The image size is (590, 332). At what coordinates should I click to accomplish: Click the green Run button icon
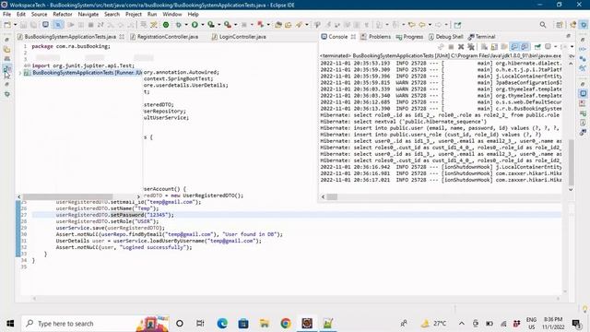coord(195,25)
